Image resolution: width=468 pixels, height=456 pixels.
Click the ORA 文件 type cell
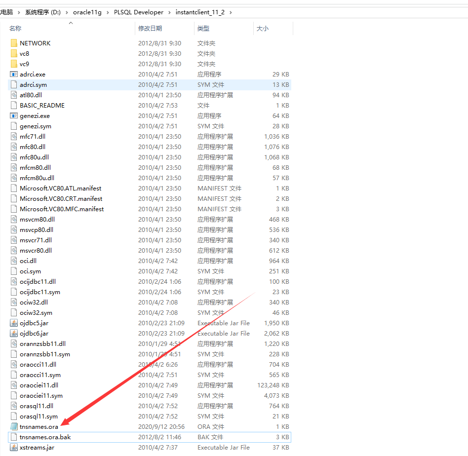[211, 427]
